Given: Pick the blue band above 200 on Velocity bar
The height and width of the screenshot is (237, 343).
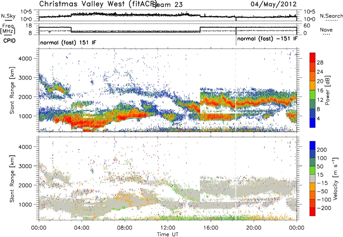Looking at the screenshot, I should click(x=313, y=145).
